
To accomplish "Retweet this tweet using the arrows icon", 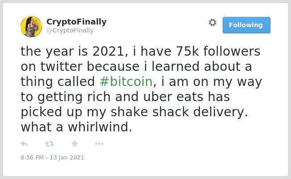I will coord(50,144).
